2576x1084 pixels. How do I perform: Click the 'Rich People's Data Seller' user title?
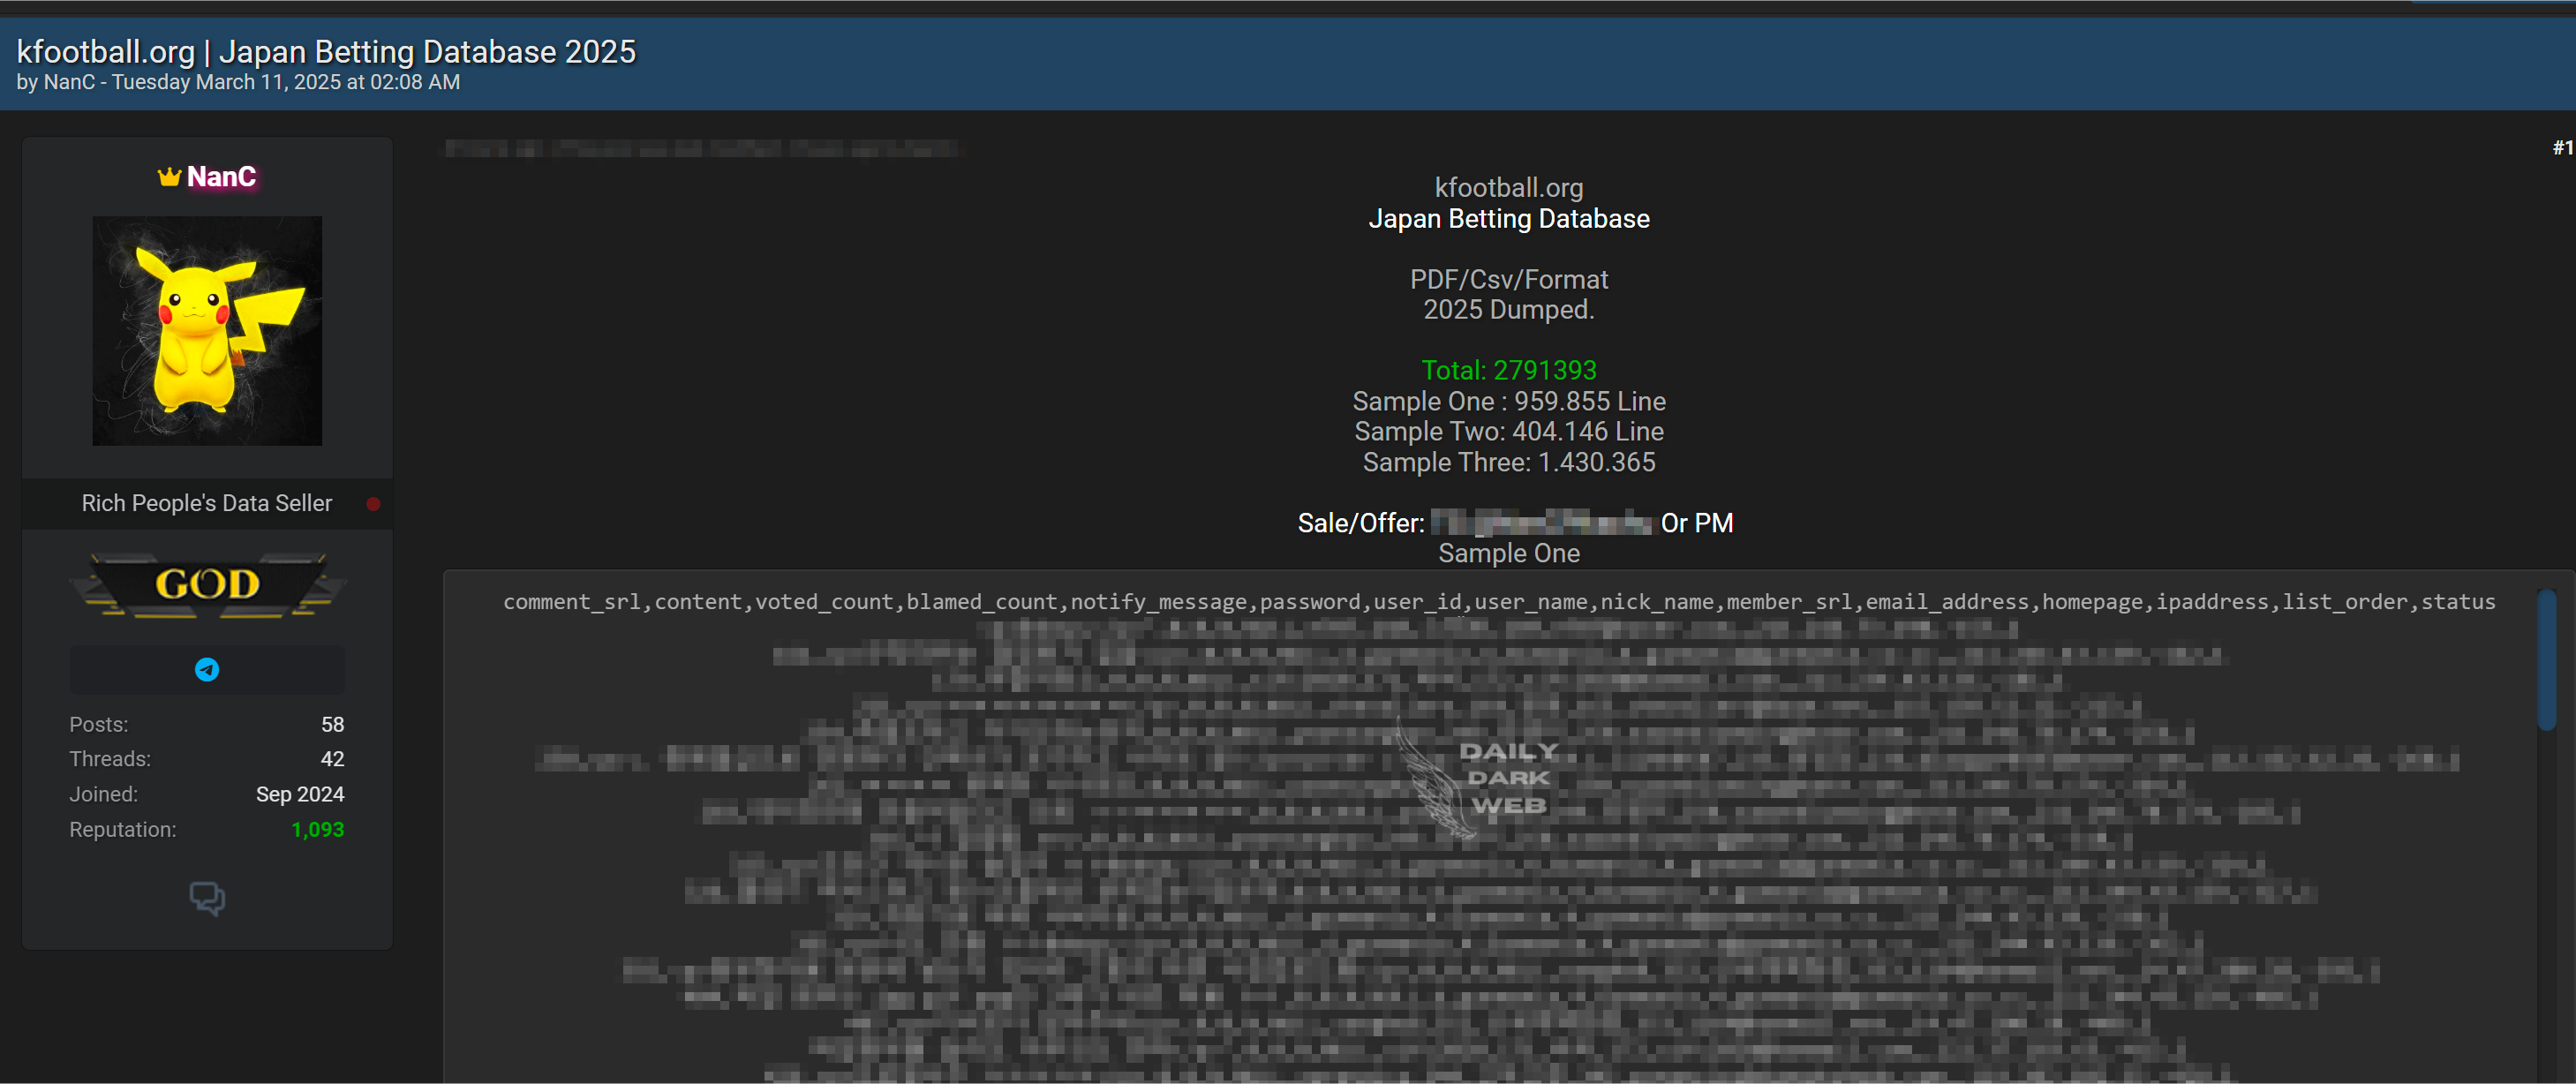207,503
